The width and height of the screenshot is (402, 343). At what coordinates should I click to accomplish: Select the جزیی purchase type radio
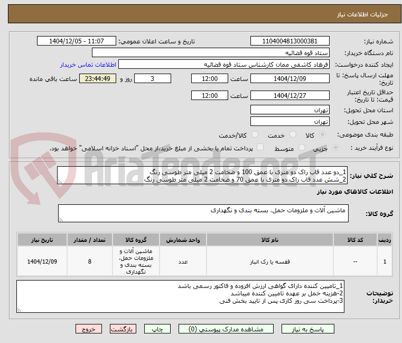click(335, 148)
